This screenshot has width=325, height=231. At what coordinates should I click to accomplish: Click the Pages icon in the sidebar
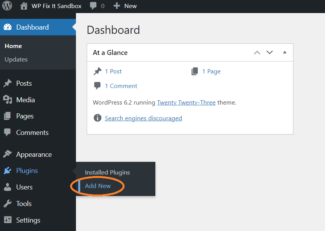(x=8, y=116)
